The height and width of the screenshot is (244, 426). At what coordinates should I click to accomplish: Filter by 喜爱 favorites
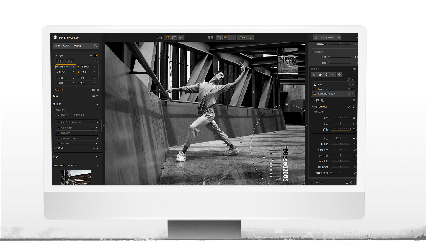[x=62, y=115]
